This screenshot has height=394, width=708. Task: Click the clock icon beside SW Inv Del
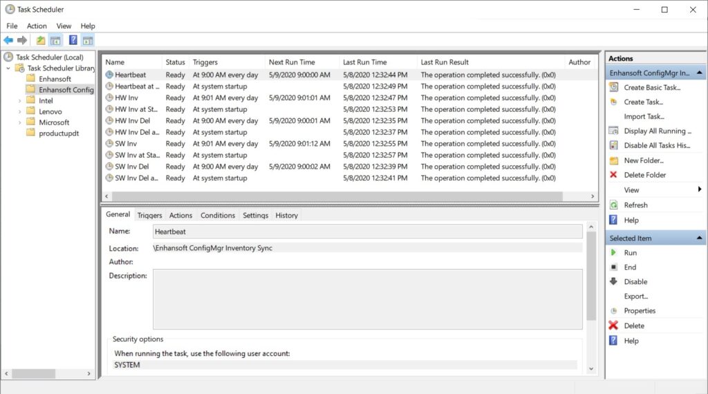pos(109,167)
